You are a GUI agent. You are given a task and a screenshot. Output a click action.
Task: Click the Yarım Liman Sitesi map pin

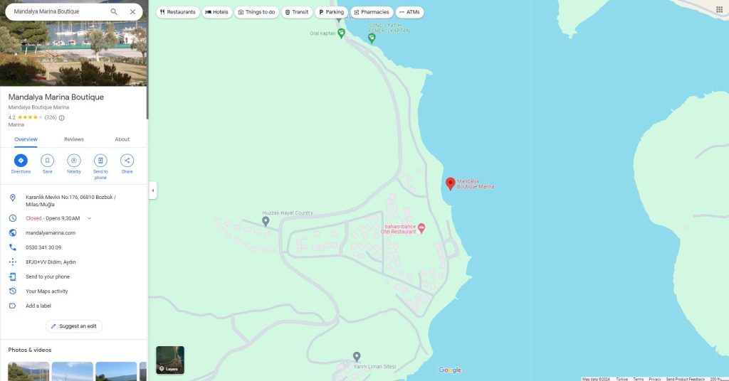coord(357,357)
